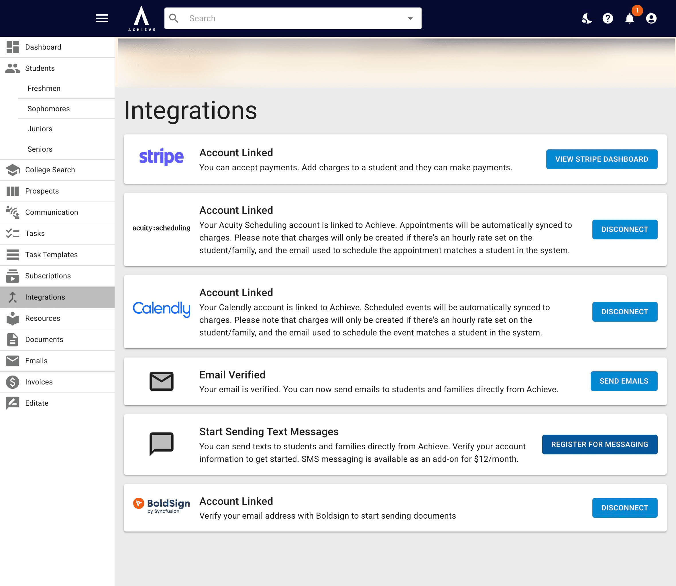Disconnect the Acuity Scheduling account
Image resolution: width=676 pixels, height=586 pixels.
pyautogui.click(x=624, y=230)
